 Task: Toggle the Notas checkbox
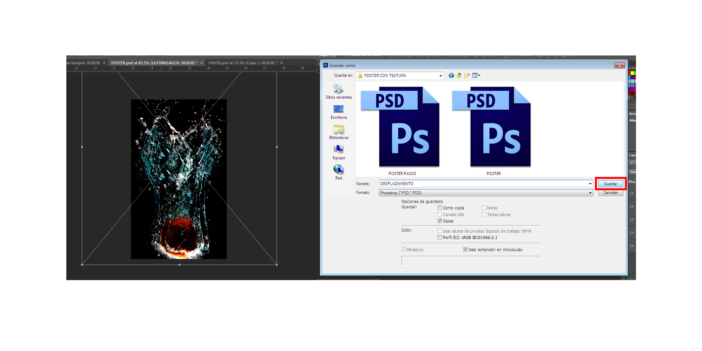click(484, 208)
